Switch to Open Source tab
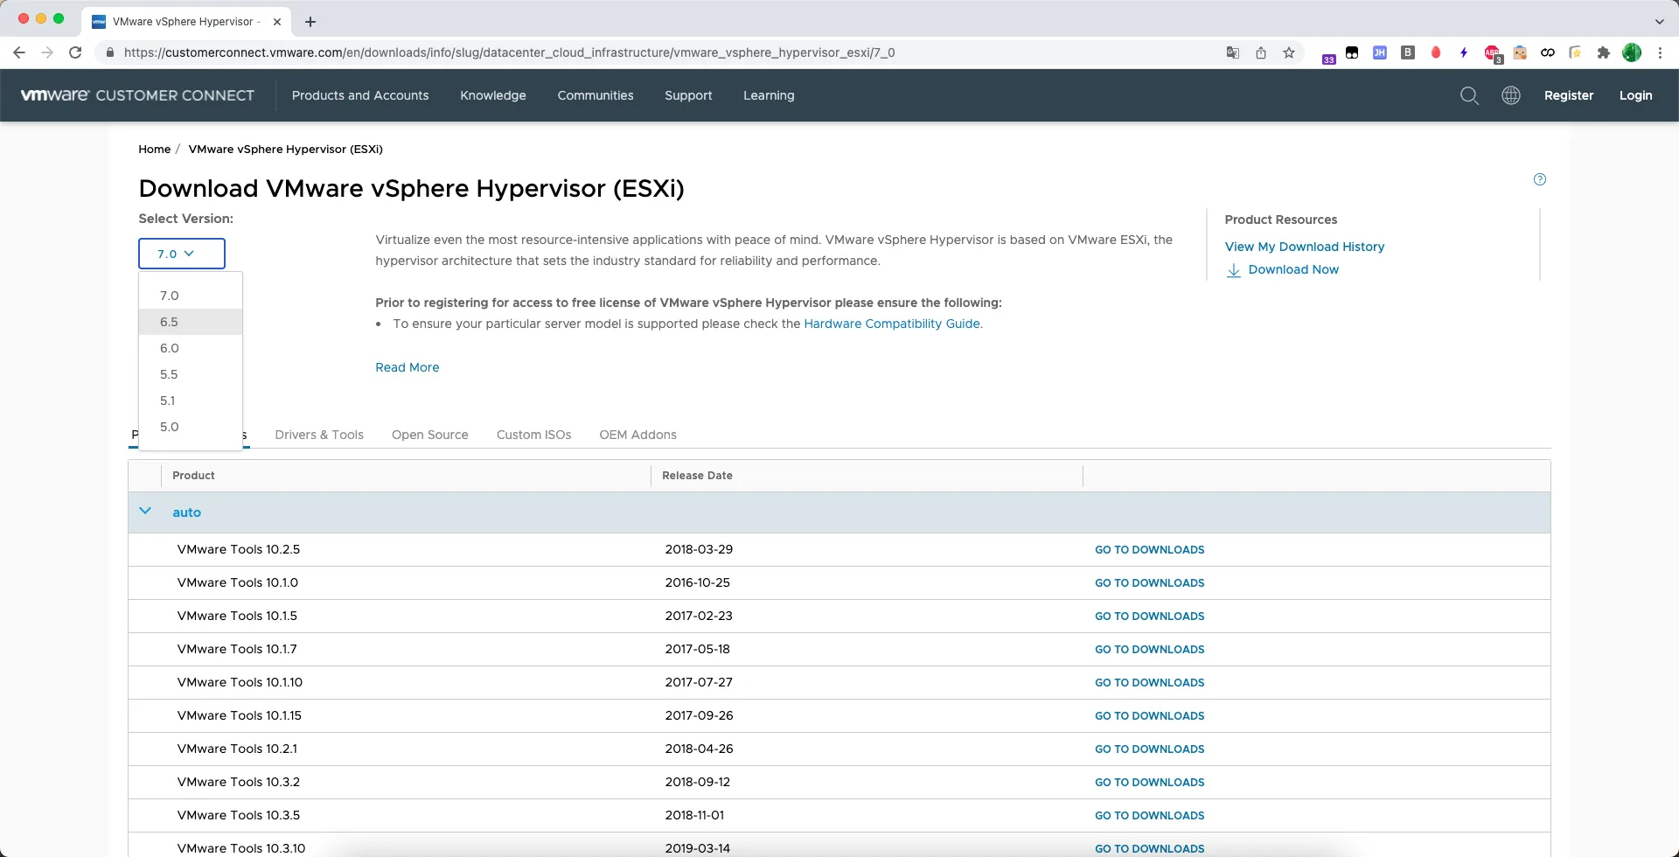 click(x=429, y=435)
